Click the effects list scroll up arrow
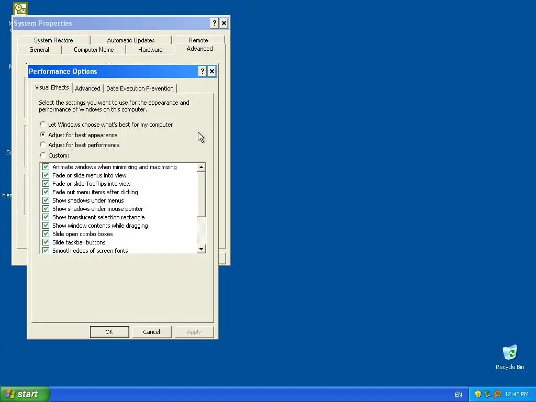Image resolution: width=536 pixels, height=402 pixels. point(201,167)
